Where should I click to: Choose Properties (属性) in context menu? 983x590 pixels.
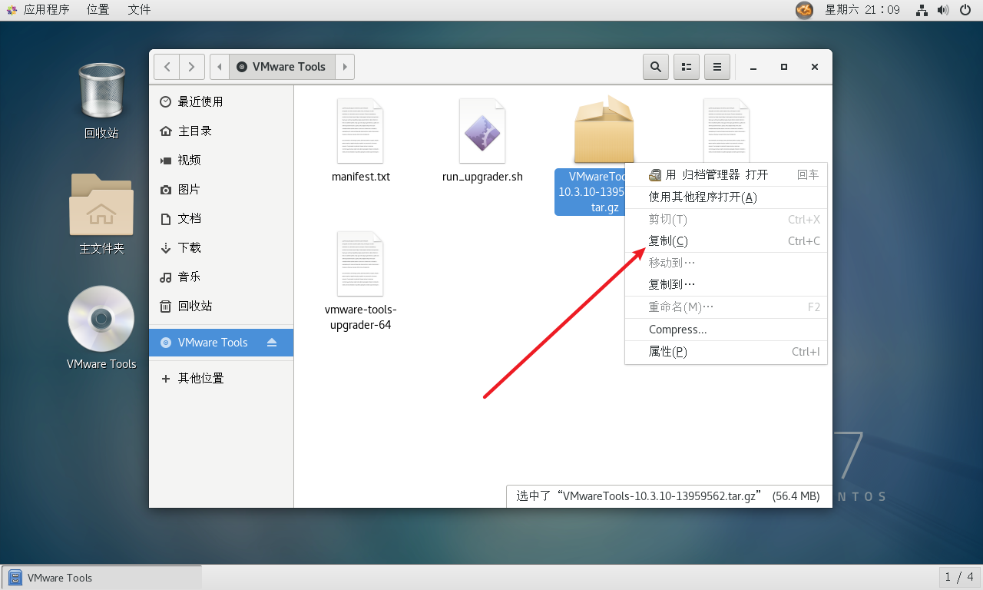(x=726, y=351)
